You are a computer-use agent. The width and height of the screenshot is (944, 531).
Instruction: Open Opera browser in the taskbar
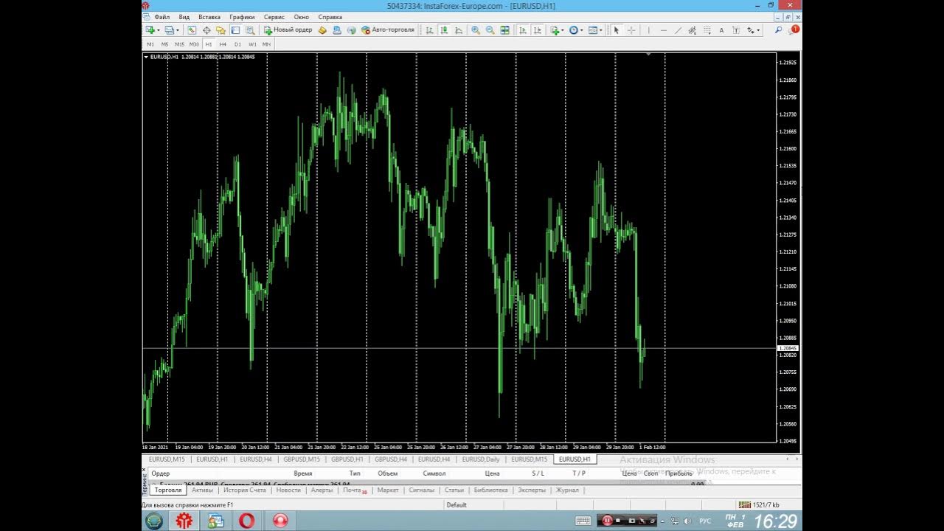tap(247, 521)
